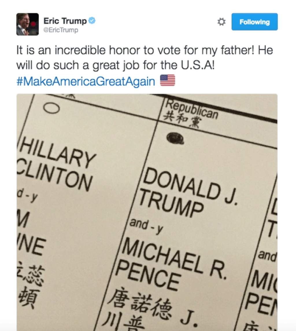
Task: Click the "d - y" text below CLINTON
Action: (27, 197)
